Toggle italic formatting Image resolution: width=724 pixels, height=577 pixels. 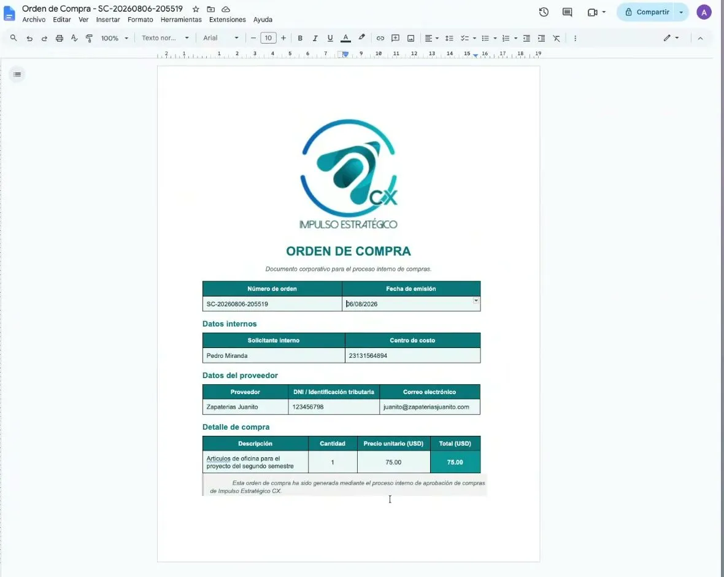(315, 38)
